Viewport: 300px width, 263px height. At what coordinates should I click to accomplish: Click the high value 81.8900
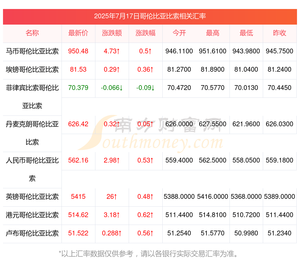213,69
